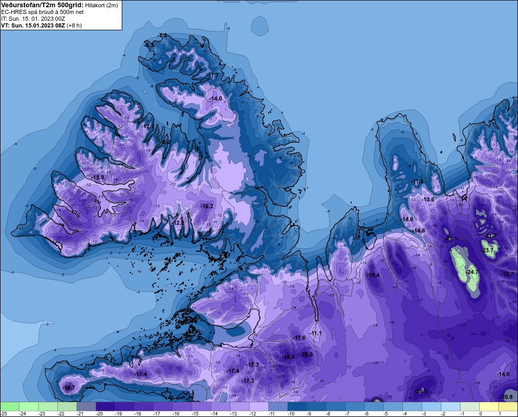This screenshot has width=518, height=417.
Task: Click the pale green-white swatch starting at -1
Action: click(469, 407)
